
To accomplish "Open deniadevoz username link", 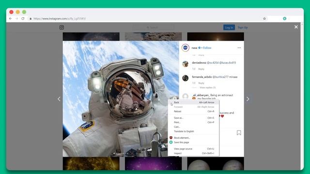I will [199, 62].
